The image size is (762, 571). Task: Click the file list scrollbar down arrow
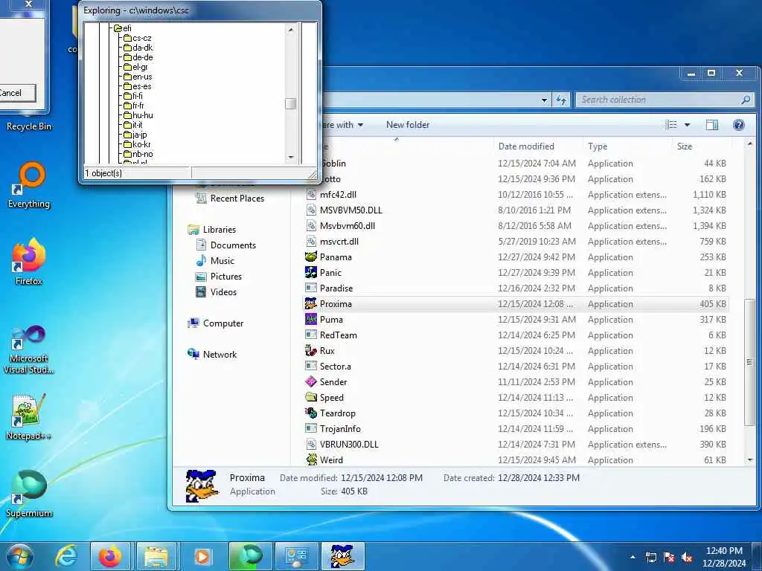point(749,459)
